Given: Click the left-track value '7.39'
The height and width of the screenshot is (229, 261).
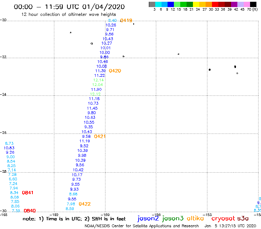Looking at the screenshot, I should pyautogui.click(x=16, y=211).
